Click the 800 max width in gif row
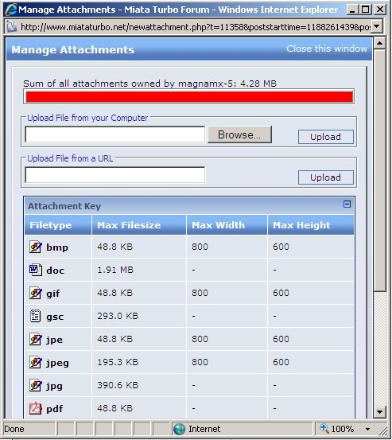The height and width of the screenshot is (440, 392). click(x=200, y=293)
